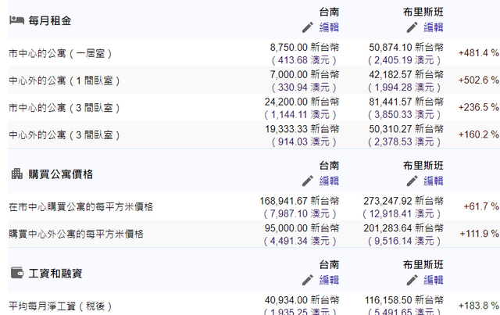Open 編輯 link for 布里斯班 monthly rent

(434, 27)
